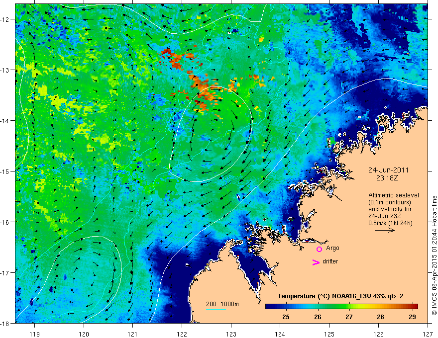Click latitude axis label '-12'
Image resolution: width=438 pixels, height=338 pixels.
(5, 19)
